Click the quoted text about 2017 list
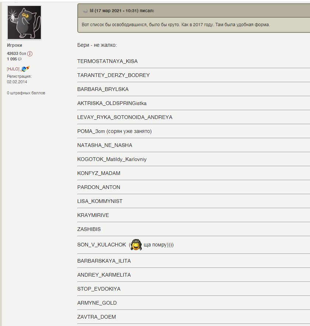Image resolution: width=310 pixels, height=326 pixels. 176,25
